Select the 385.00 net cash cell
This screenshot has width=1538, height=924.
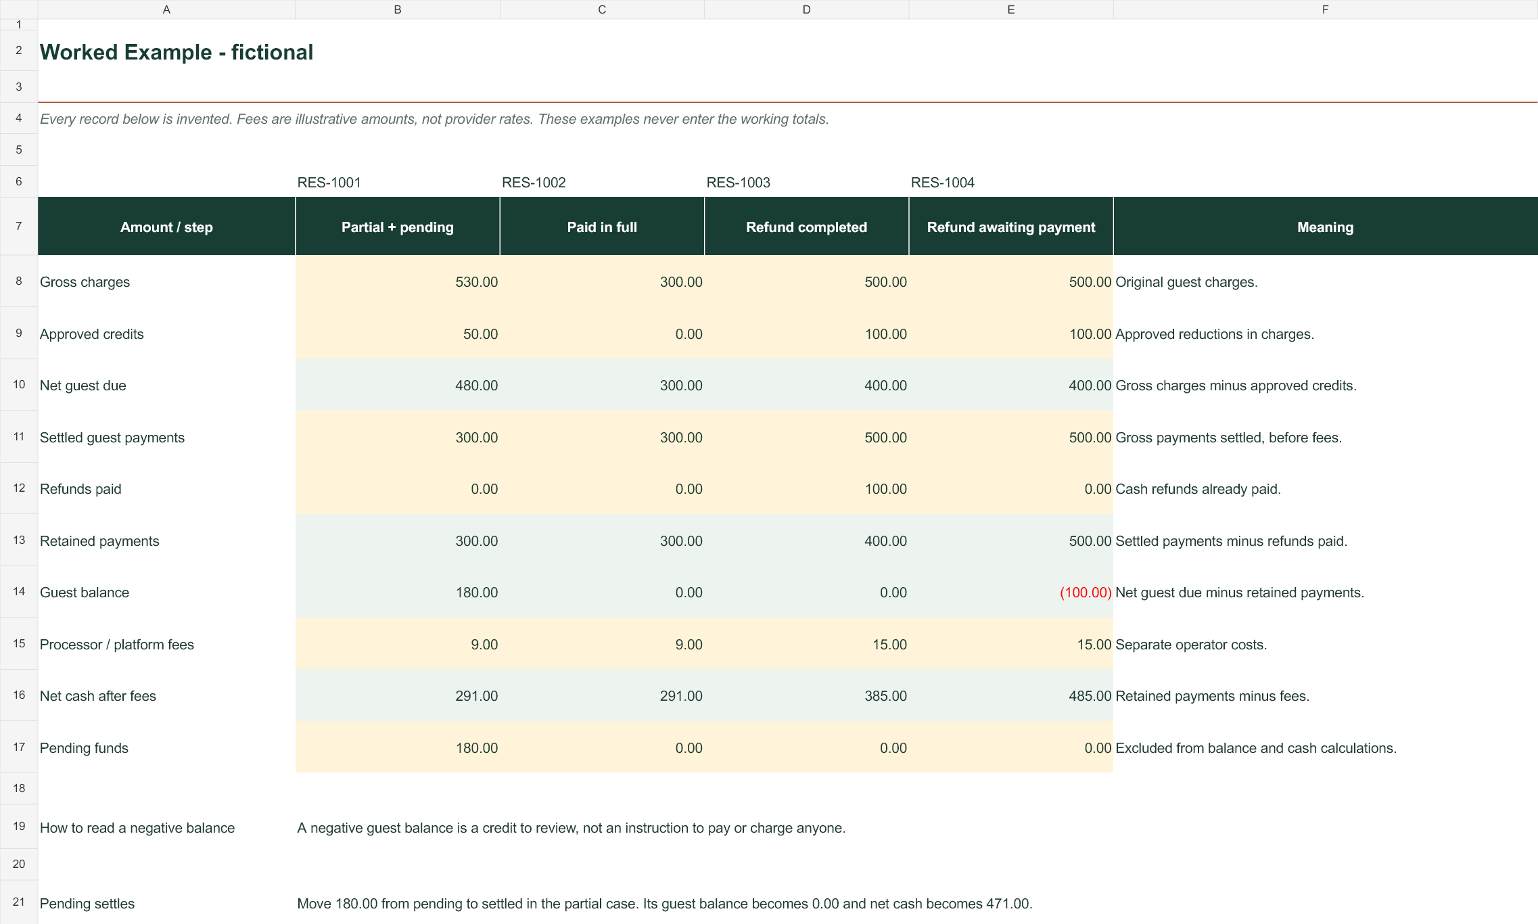(806, 696)
